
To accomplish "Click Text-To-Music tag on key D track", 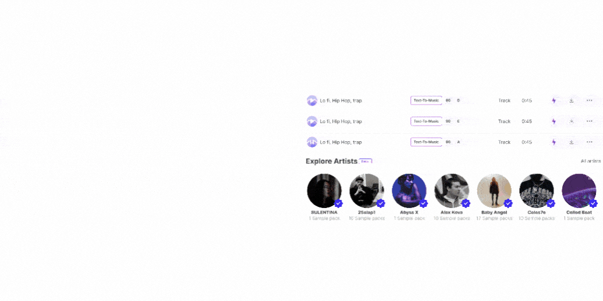I will coord(426,101).
